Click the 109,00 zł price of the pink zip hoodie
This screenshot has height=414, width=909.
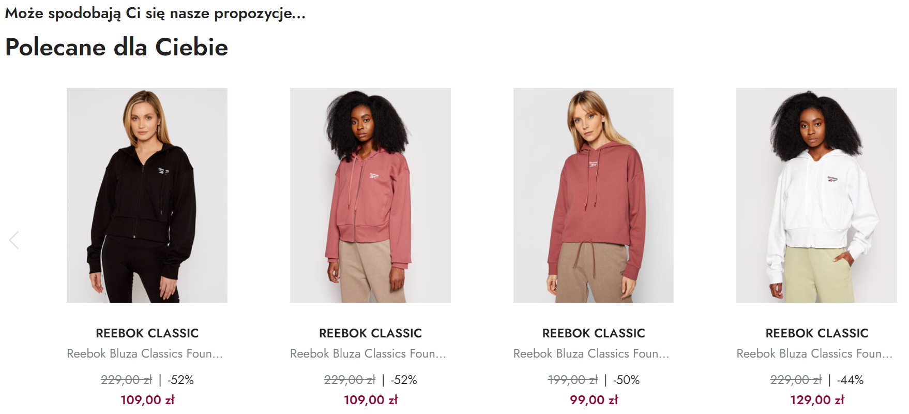click(371, 400)
